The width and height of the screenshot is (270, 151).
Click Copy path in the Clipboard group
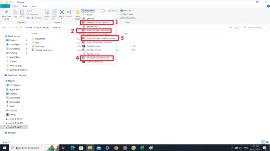[x=32, y=14]
